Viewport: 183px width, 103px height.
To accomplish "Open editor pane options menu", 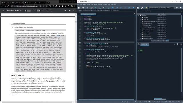I will (134, 13).
